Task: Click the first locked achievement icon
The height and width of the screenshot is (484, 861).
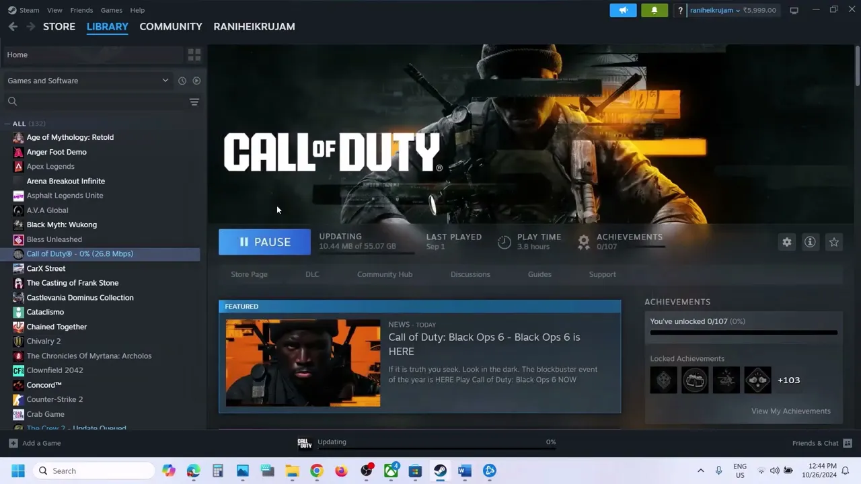Action: [x=663, y=380]
